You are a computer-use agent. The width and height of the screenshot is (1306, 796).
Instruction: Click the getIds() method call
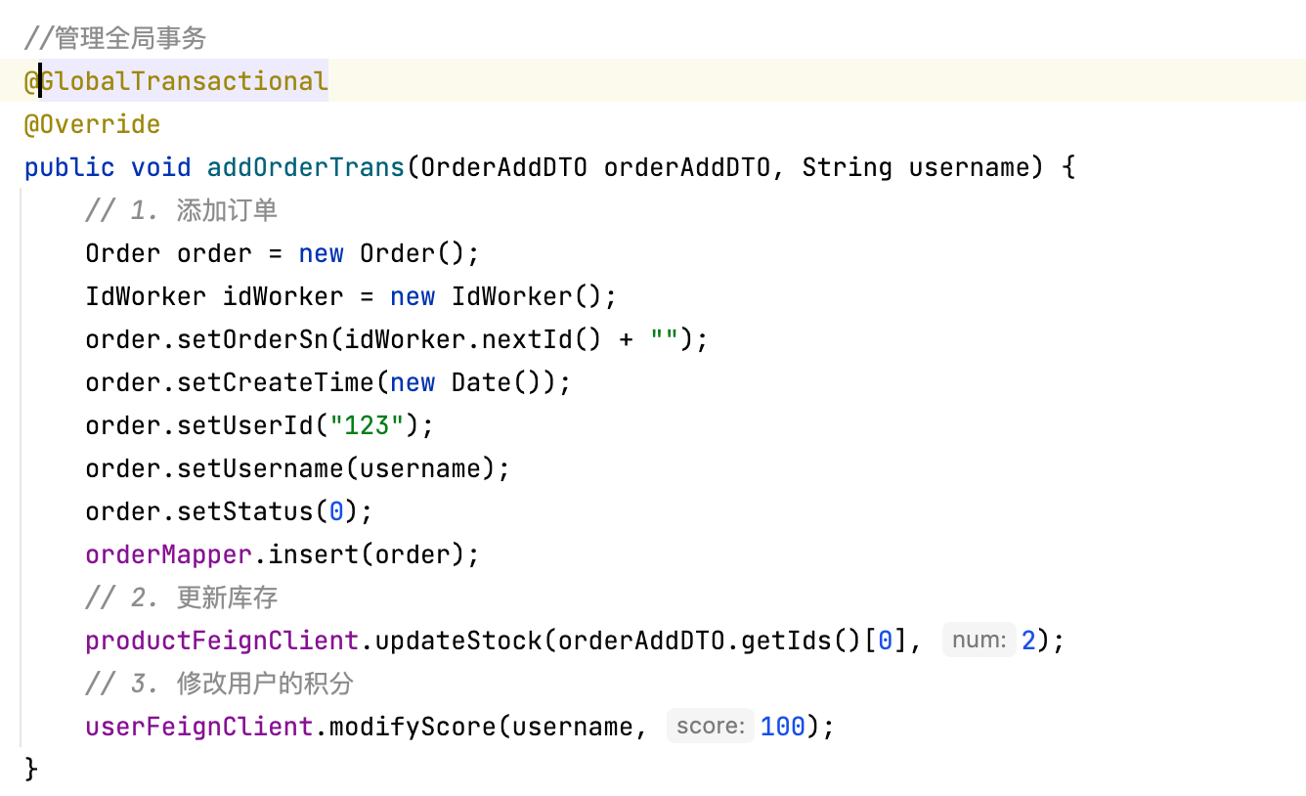pyautogui.click(x=802, y=641)
